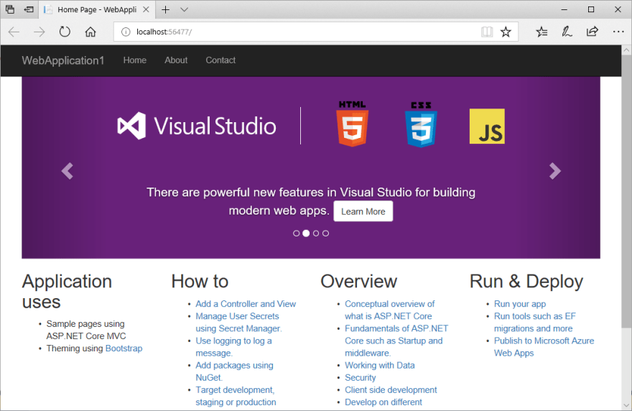Select the Home Page - WebAppli tab
Screen dimensions: 632x411
point(97,9)
